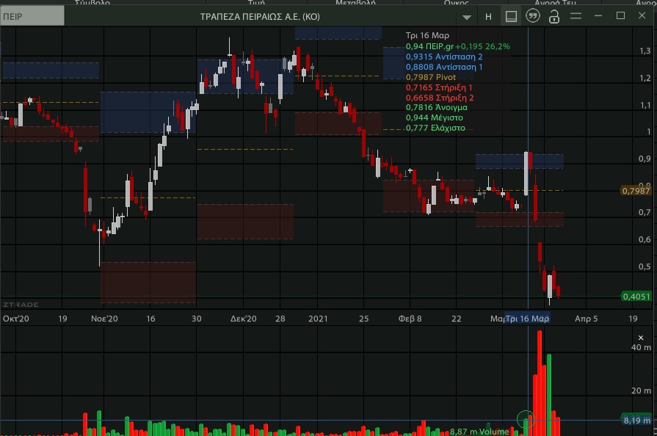Close the ΤΡΑΠΕΖΑ ΠΕΙΡΑΙΩΣ chart window

point(642,16)
